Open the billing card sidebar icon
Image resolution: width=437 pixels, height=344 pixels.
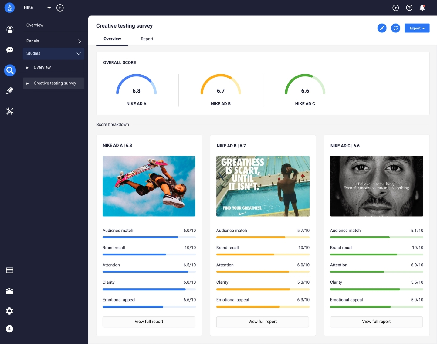[10, 270]
